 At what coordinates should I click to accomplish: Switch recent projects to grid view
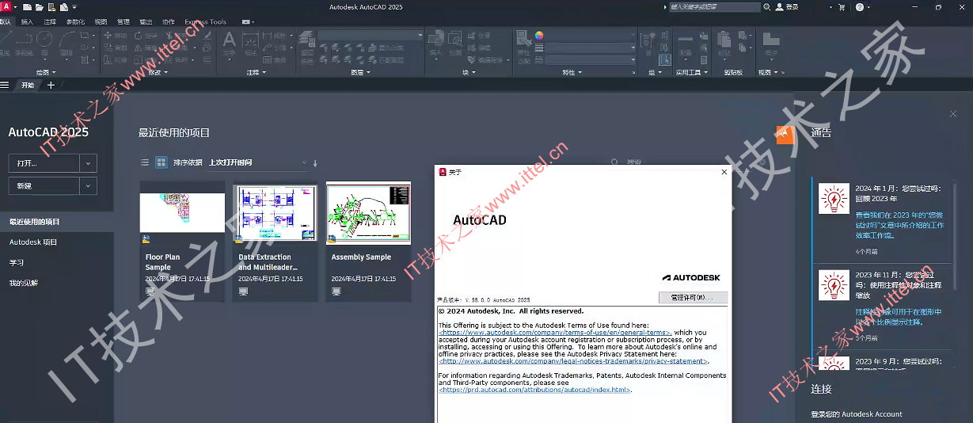coord(161,162)
